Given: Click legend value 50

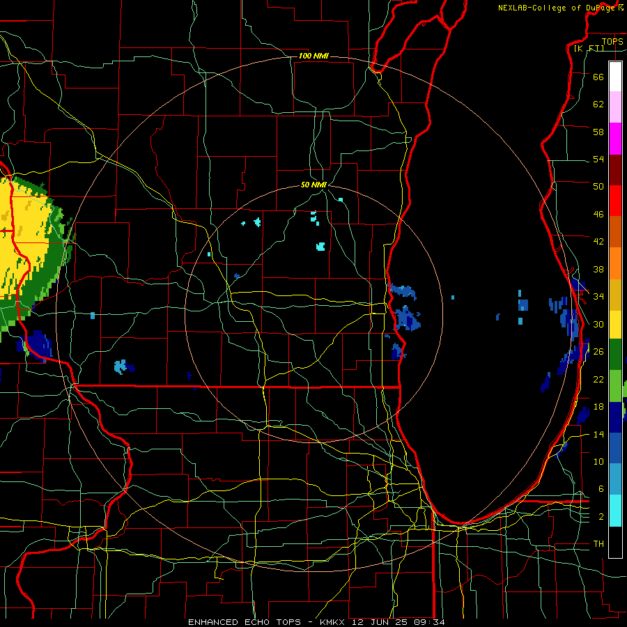Looking at the screenshot, I should [598, 187].
